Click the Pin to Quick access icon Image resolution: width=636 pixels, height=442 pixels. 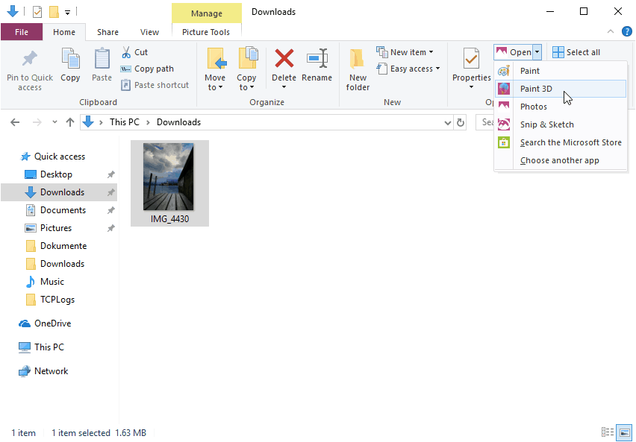pos(29,59)
